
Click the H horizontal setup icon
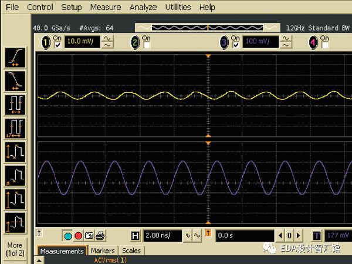(136, 236)
